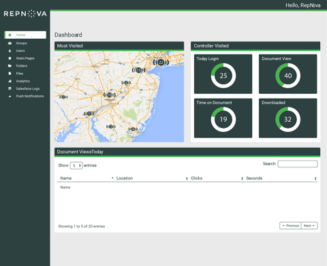Select map marker numbered 10
Screen dimensions: 327x266
[110, 95]
